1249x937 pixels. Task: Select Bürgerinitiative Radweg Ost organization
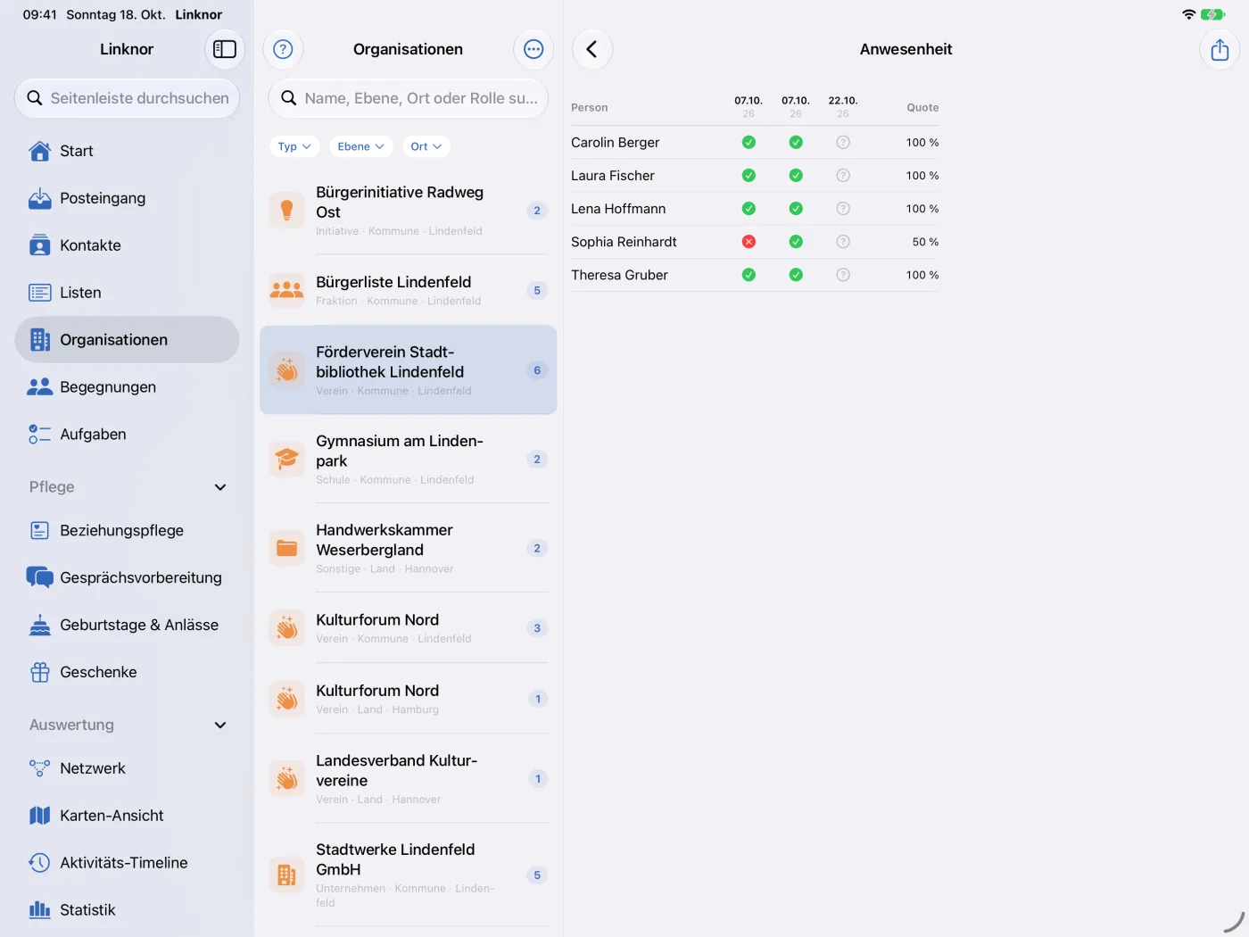pyautogui.click(x=409, y=211)
